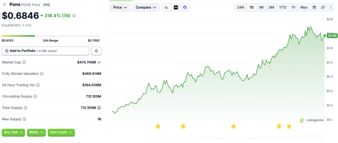Click info icon beside Max Supply
Screen dimensions: 338x143
click(24, 119)
